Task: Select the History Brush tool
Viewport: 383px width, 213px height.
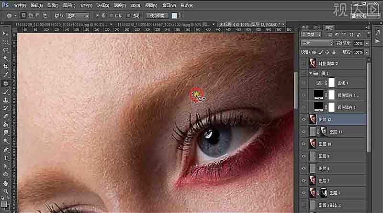Action: (6, 108)
